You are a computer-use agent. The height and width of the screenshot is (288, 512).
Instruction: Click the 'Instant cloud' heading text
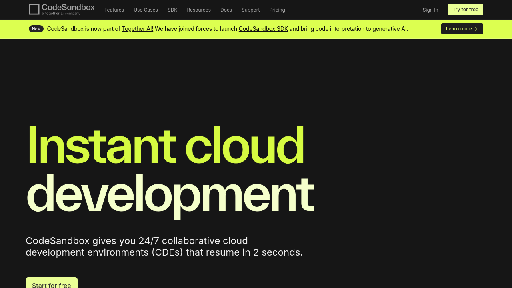[x=166, y=145]
